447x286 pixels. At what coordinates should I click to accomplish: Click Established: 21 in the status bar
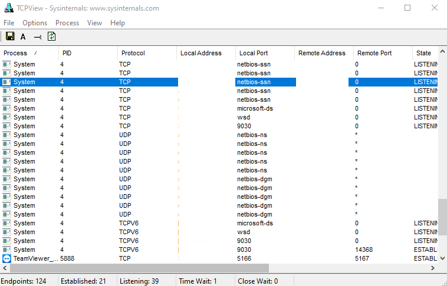[x=83, y=281]
